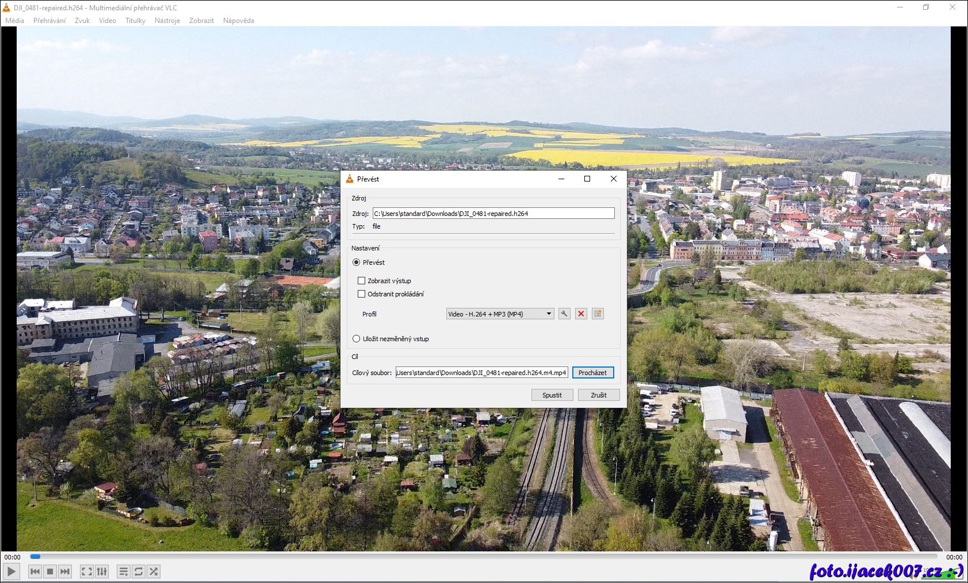Click the previous media track icon
Image resolution: width=968 pixels, height=583 pixels.
point(35,572)
